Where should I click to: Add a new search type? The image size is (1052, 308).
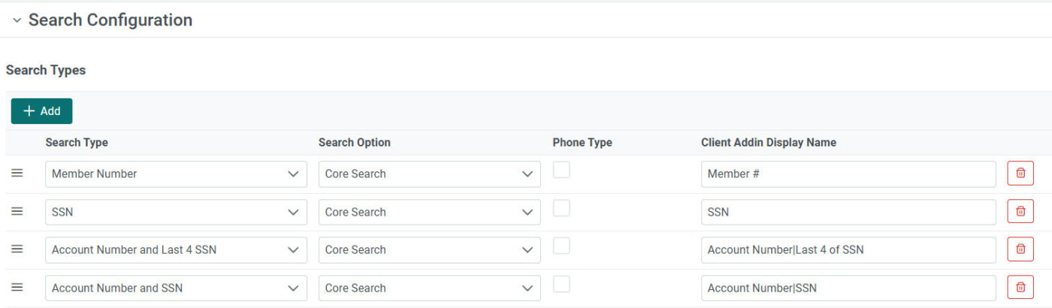[41, 111]
